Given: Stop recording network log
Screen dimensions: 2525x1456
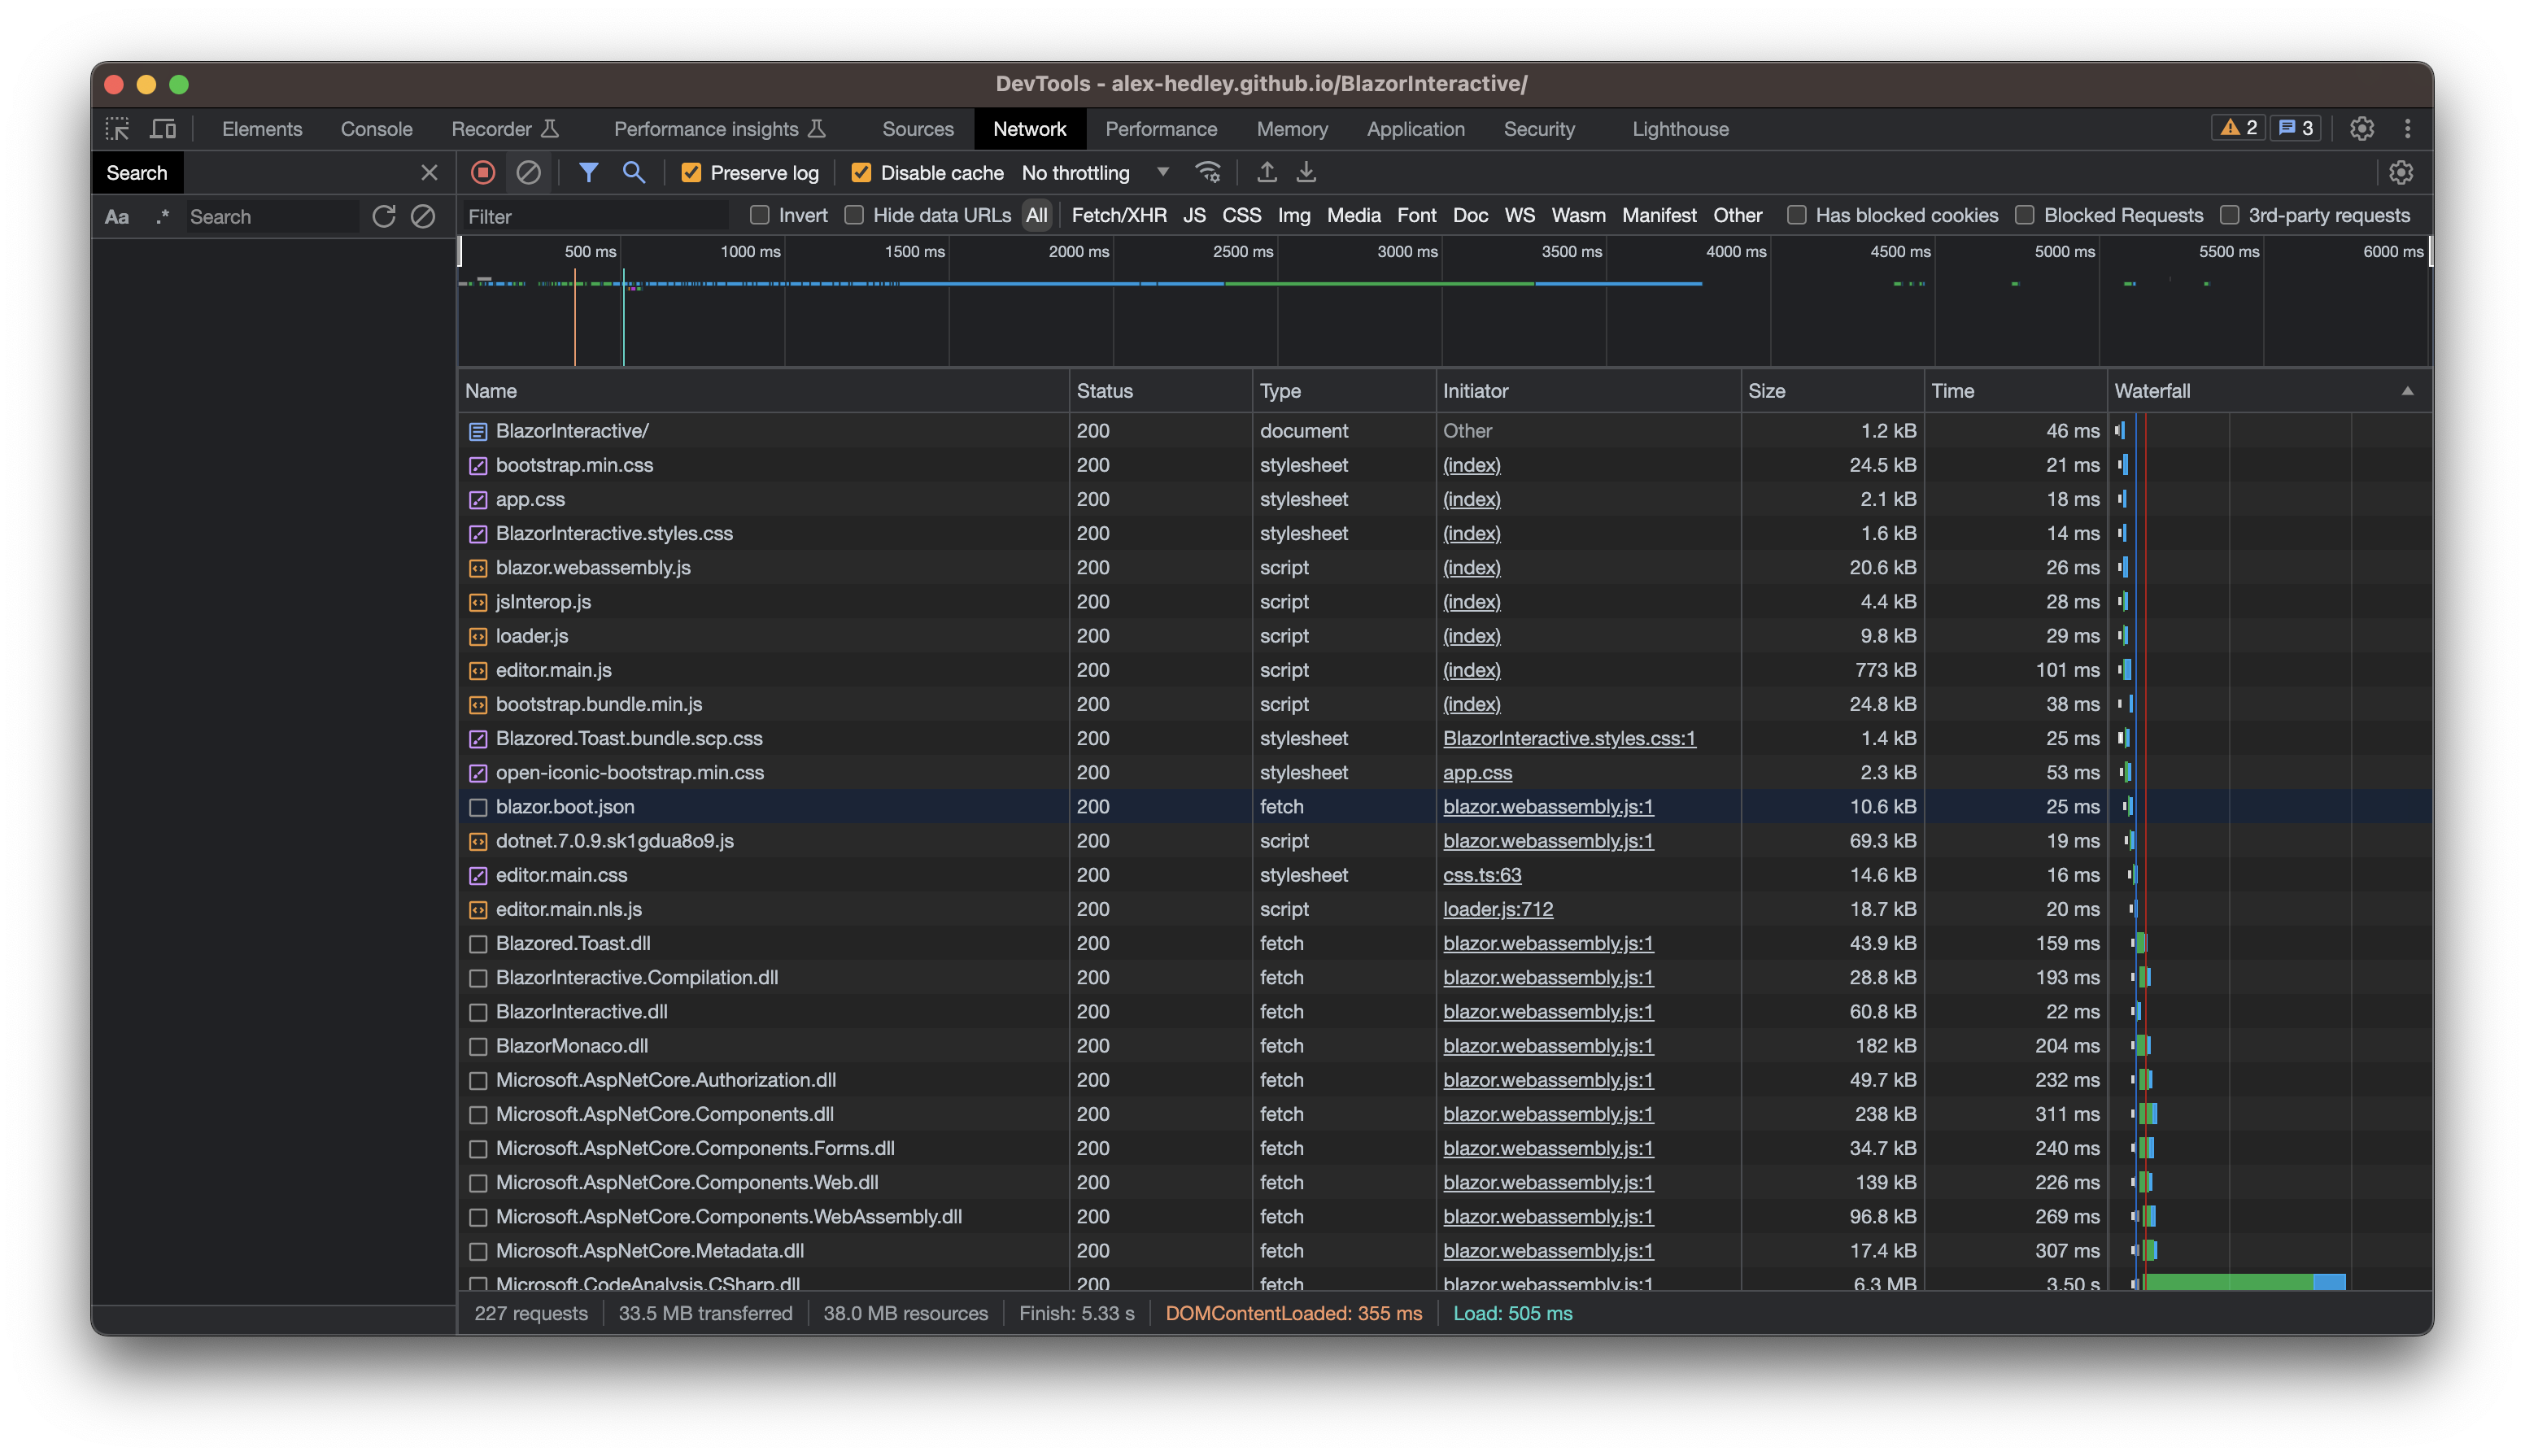Looking at the screenshot, I should (x=483, y=173).
